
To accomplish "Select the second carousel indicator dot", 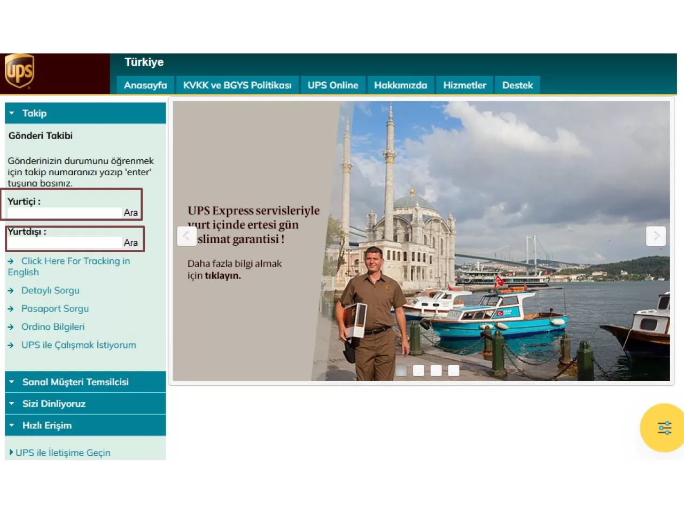I will pos(419,370).
